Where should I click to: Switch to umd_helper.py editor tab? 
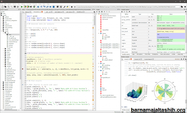click(58, 12)
